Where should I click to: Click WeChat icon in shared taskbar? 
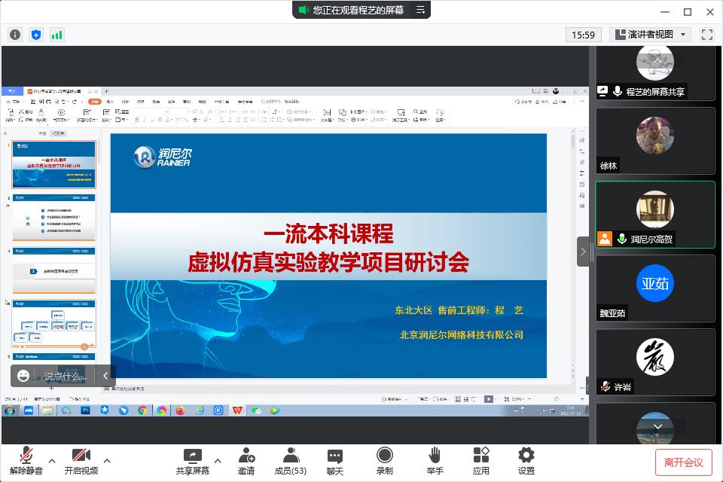point(256,410)
